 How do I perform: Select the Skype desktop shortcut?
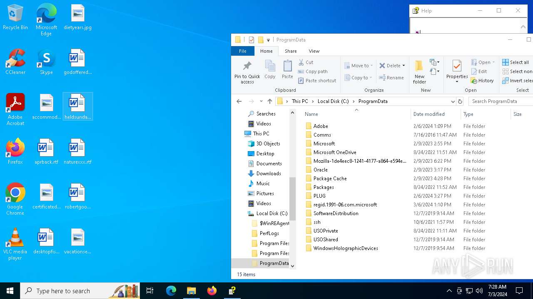(x=46, y=62)
